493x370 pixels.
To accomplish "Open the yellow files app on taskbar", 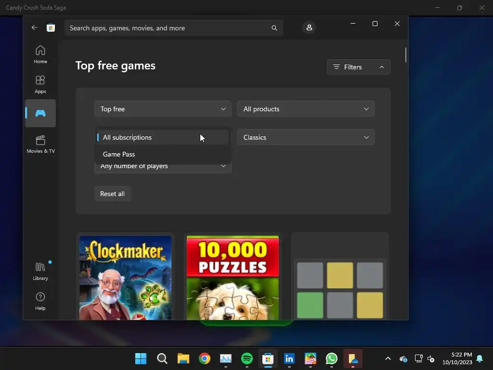I will point(353,358).
